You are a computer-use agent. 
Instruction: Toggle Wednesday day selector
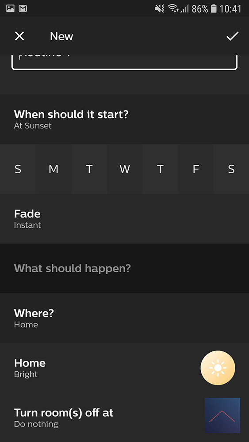click(x=125, y=169)
